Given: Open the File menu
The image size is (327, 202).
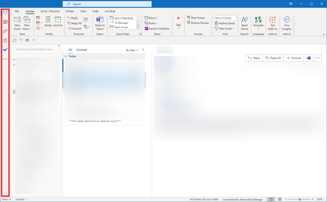Looking at the screenshot, I should click(x=17, y=11).
